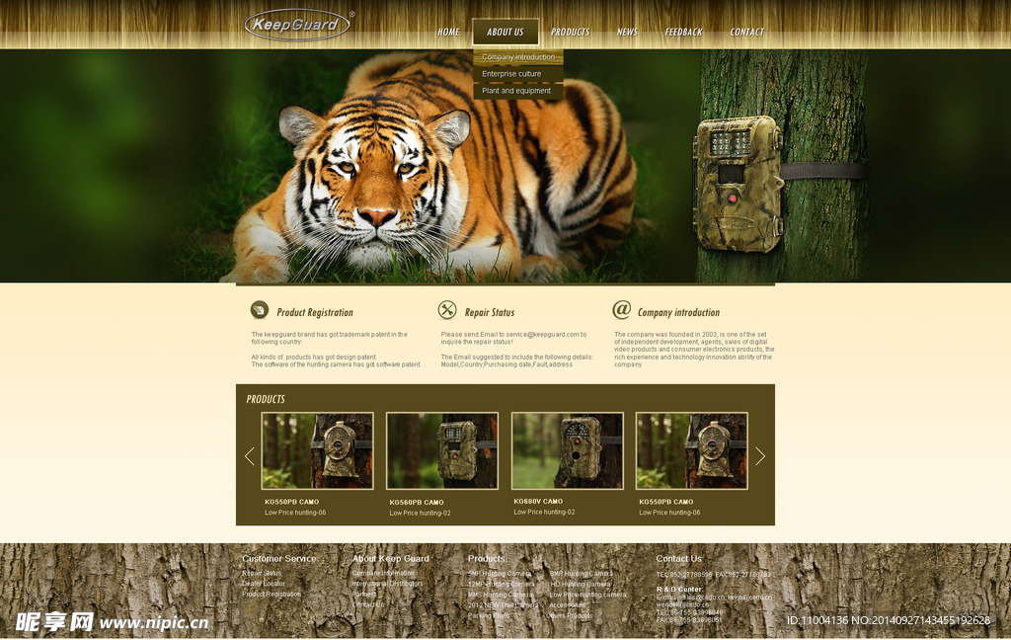
Task: Click the Low Price hunting-06 caption under first product
Action: pyautogui.click(x=295, y=513)
